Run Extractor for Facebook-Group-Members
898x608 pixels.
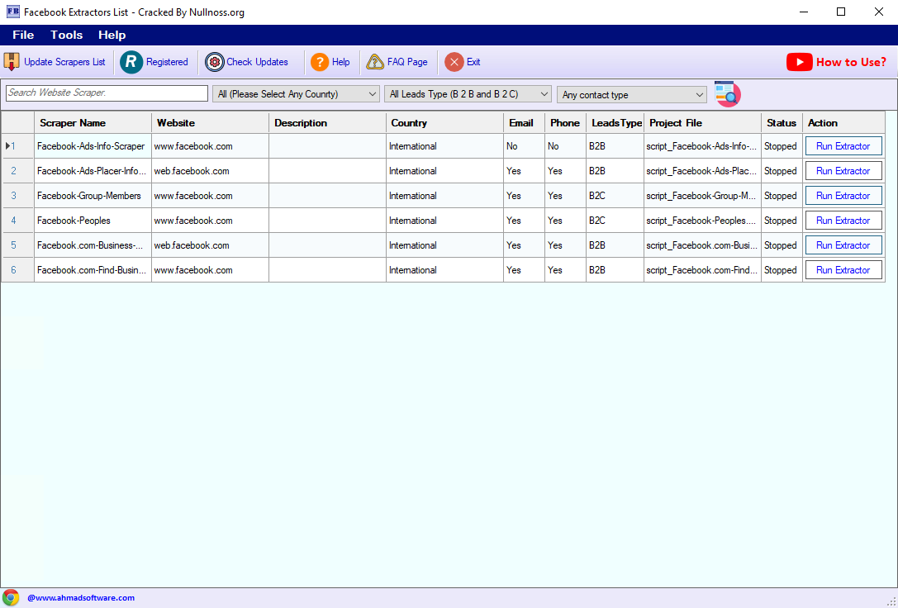click(843, 196)
